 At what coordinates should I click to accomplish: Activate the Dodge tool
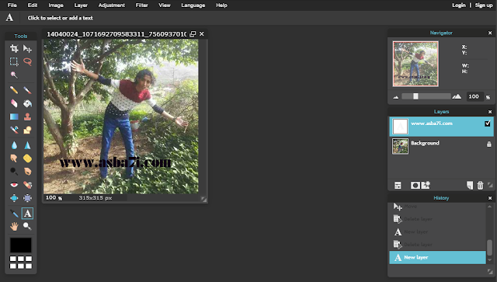(x=14, y=171)
